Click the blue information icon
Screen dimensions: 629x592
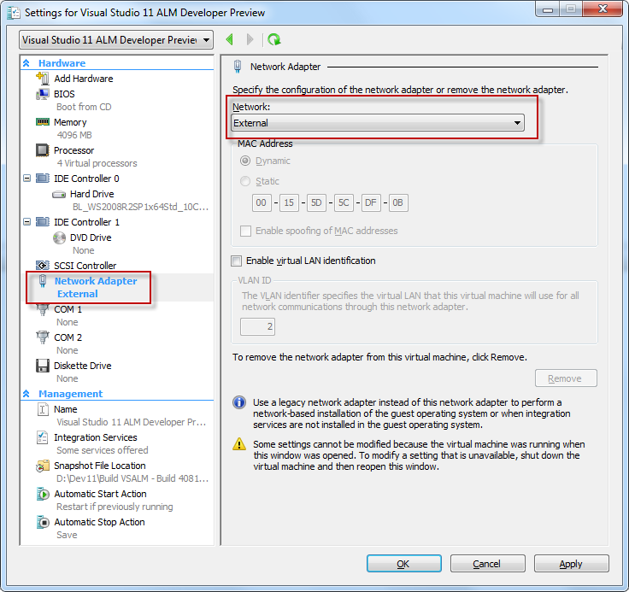(239, 402)
